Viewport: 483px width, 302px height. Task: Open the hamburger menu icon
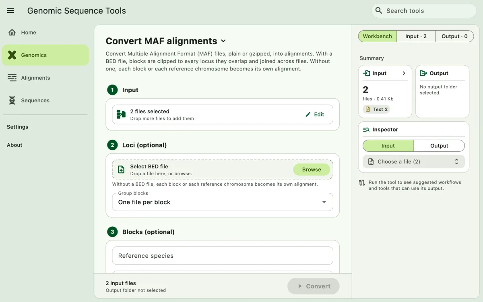[11, 11]
